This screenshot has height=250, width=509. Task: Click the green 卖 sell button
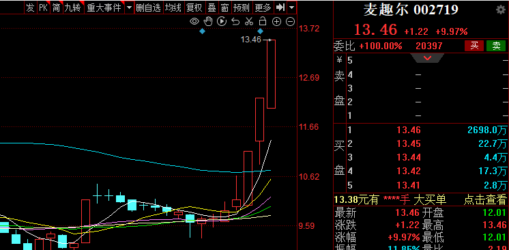pos(496,46)
